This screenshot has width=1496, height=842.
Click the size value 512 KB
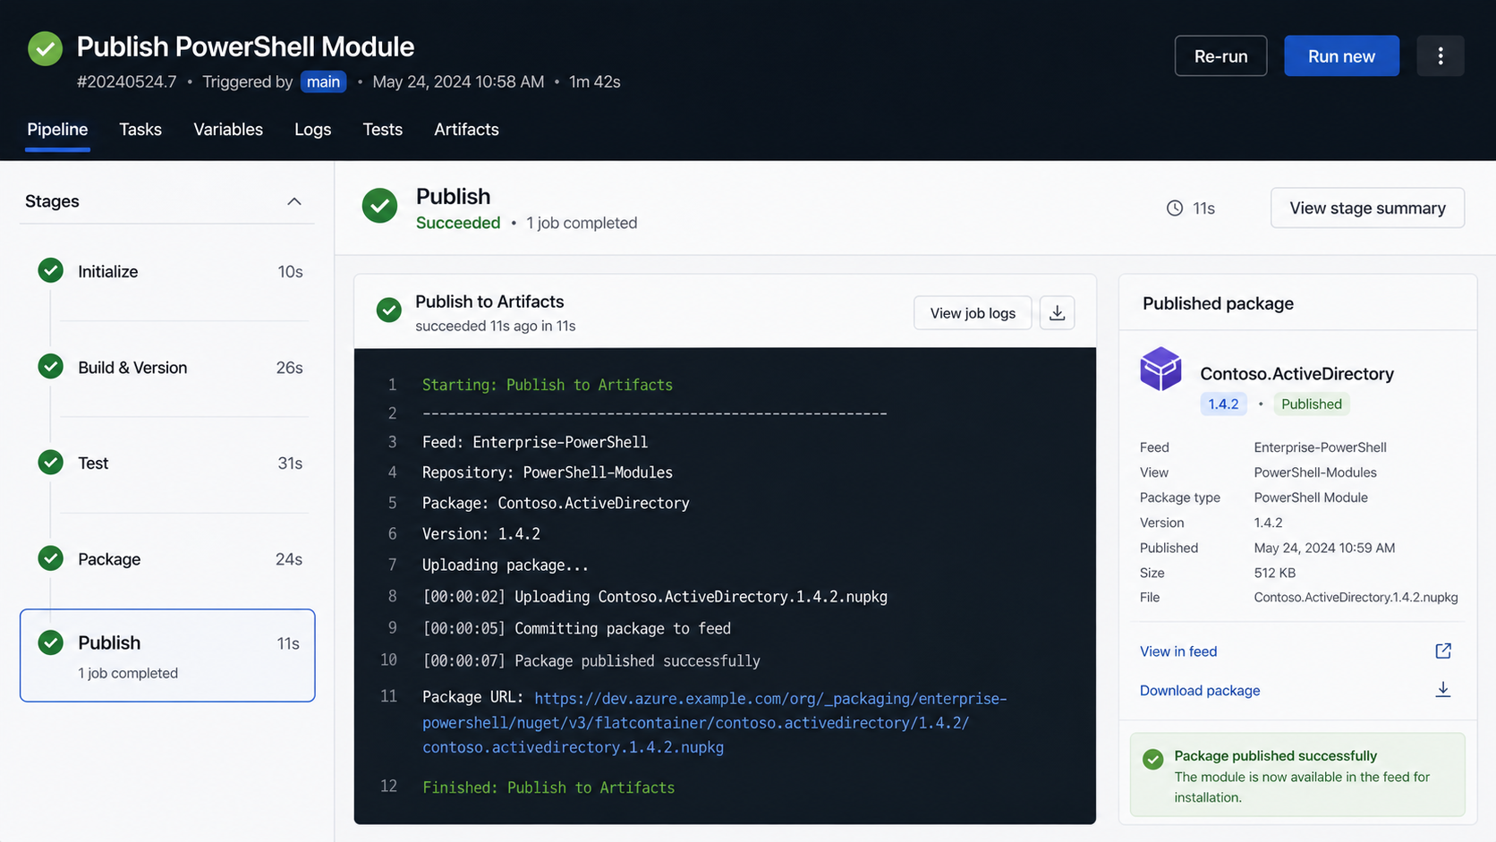[x=1274, y=573]
